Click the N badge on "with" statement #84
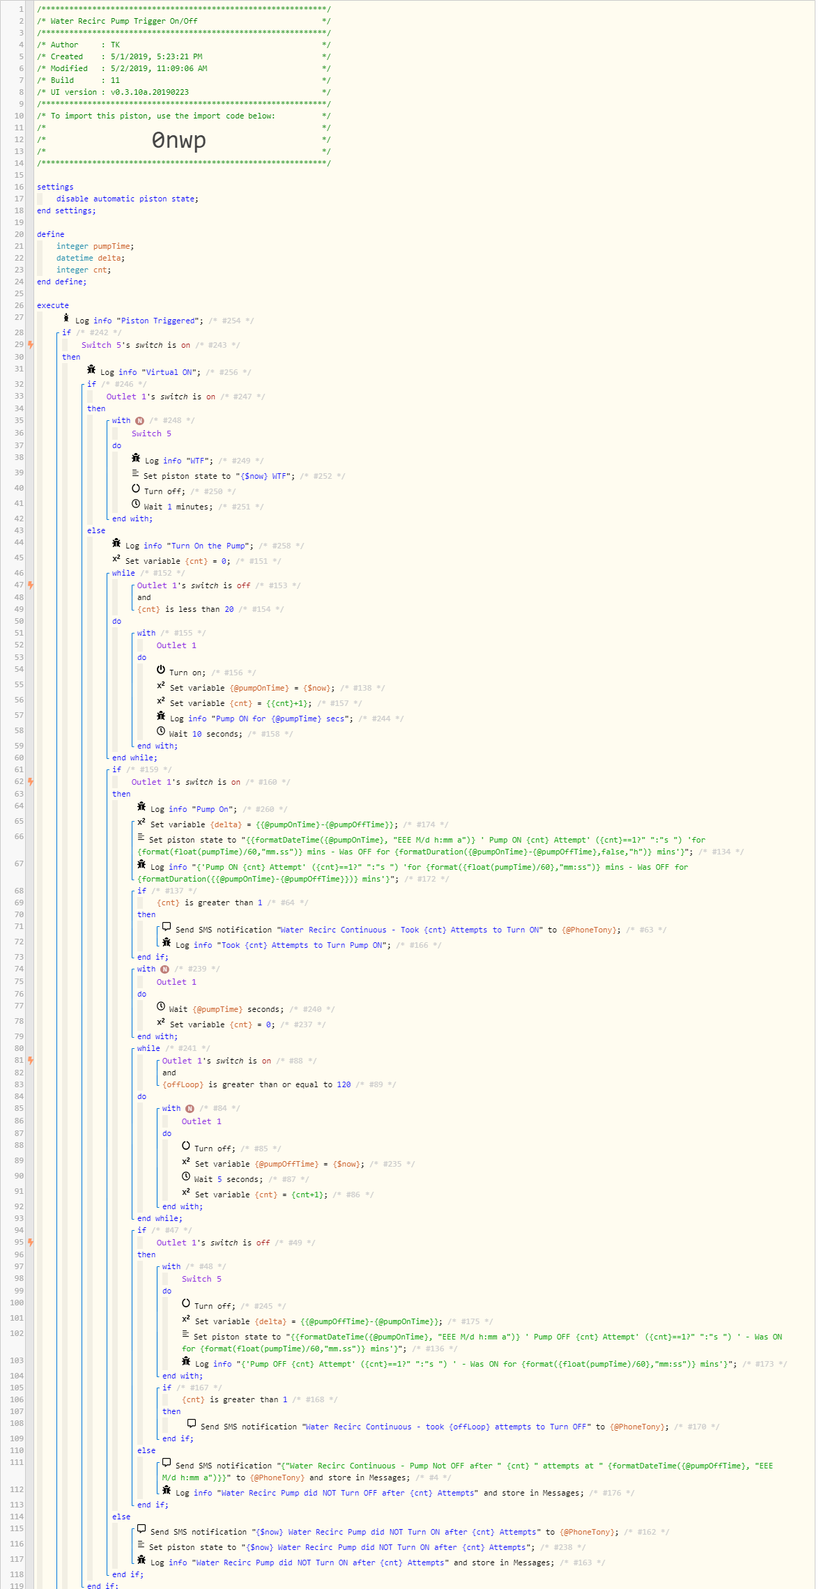The height and width of the screenshot is (1589, 821). [x=190, y=1109]
